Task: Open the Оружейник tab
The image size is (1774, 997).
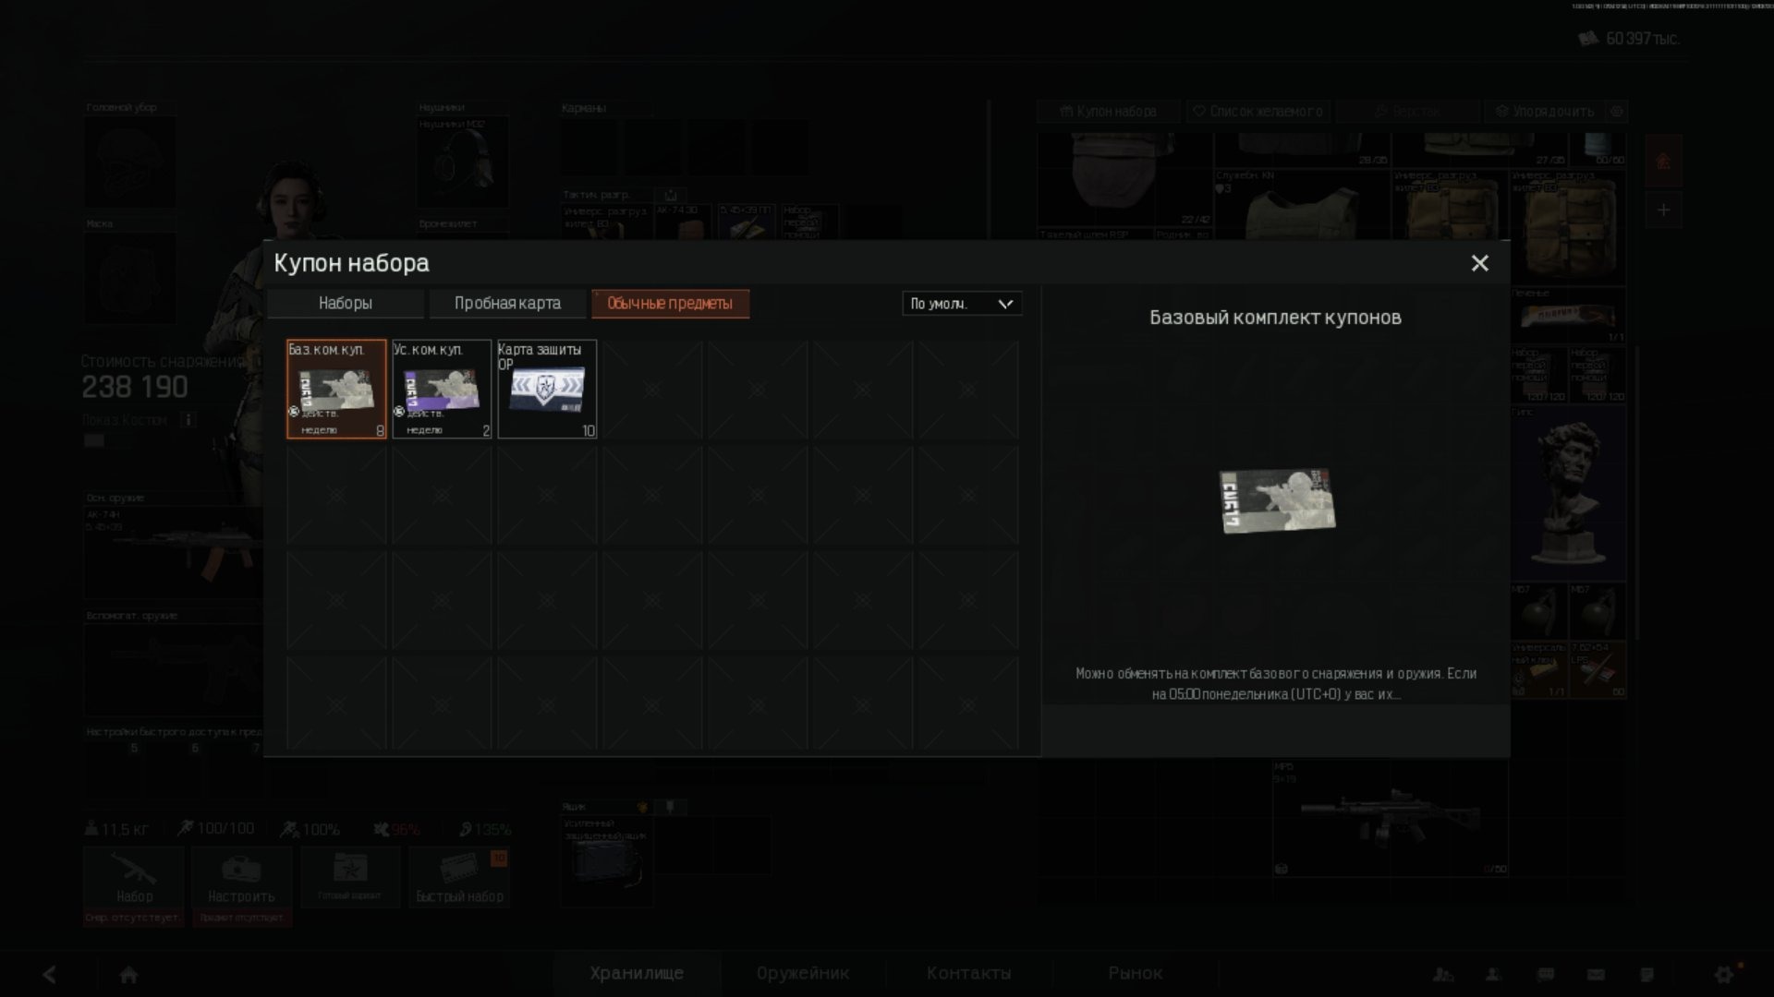Action: [803, 973]
